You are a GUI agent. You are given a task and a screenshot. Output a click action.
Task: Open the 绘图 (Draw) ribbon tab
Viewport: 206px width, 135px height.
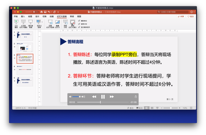30,16
